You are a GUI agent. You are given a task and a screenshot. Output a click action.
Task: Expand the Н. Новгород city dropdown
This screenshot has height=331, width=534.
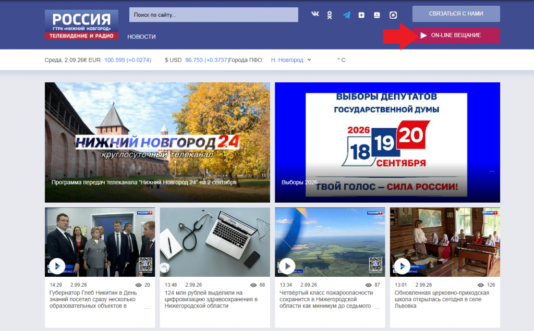291,60
